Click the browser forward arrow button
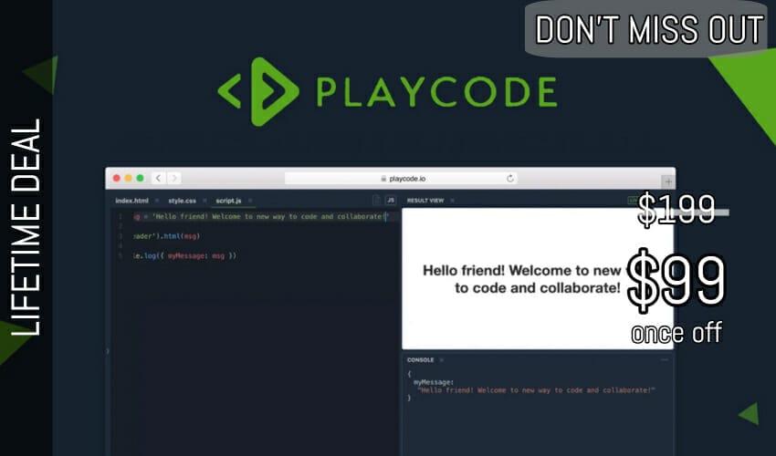776x456 pixels. [x=173, y=179]
